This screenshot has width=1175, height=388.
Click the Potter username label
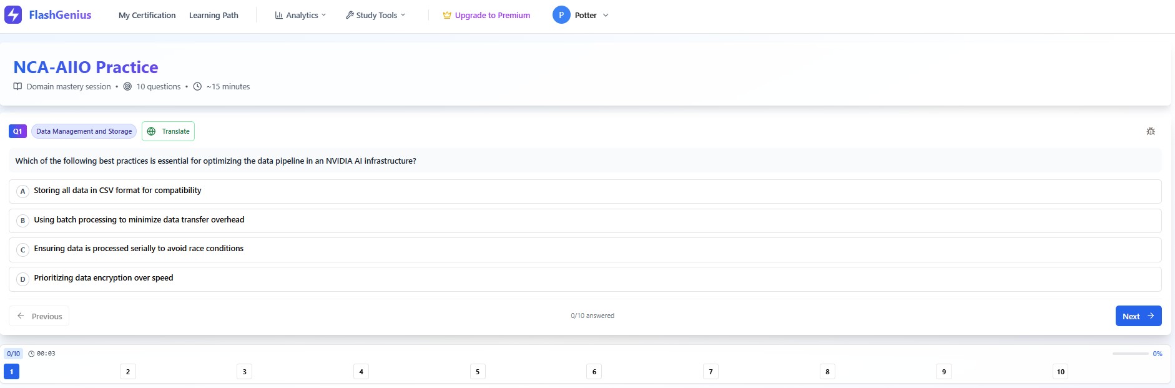(x=586, y=15)
